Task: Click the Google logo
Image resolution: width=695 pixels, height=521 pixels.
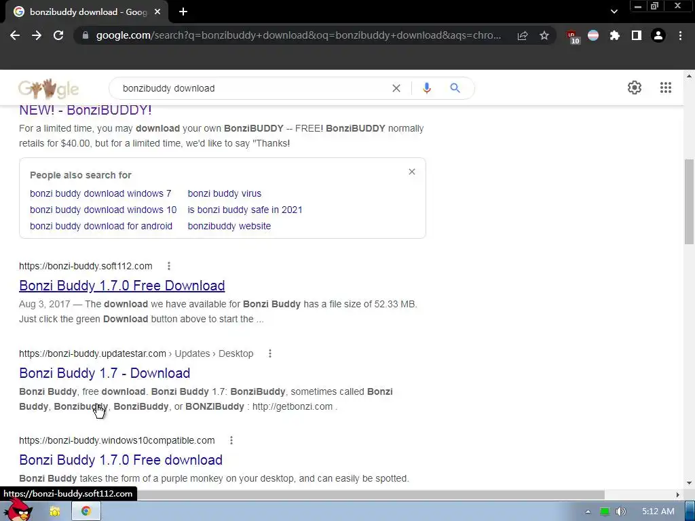Action: pos(49,88)
